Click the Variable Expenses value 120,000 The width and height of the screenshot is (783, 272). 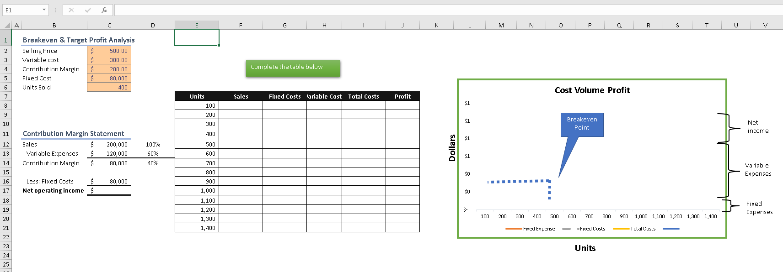click(x=109, y=154)
